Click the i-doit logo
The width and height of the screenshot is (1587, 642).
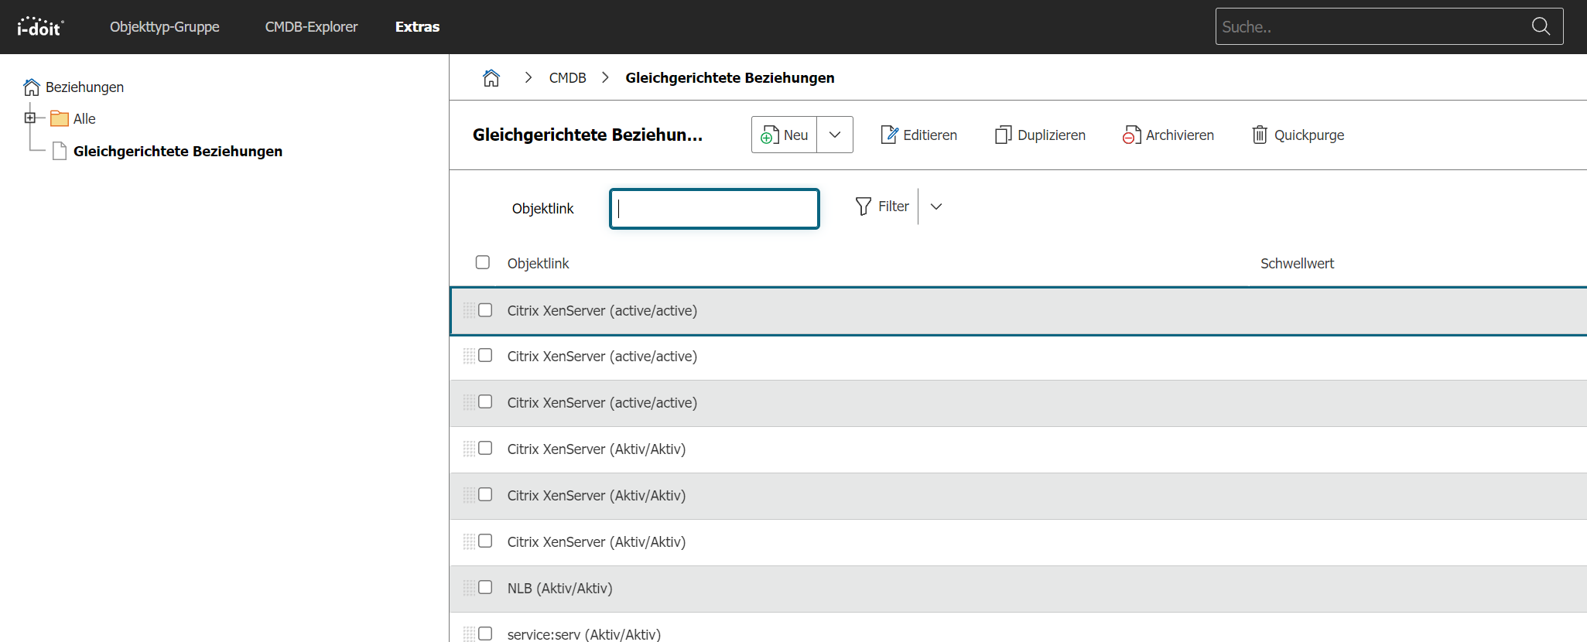point(40,27)
